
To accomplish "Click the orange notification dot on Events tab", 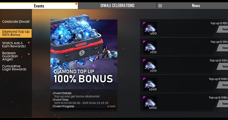I will coord(76,4).
